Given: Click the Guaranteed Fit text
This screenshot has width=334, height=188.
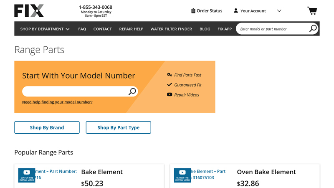Looking at the screenshot, I should pos(188,85).
